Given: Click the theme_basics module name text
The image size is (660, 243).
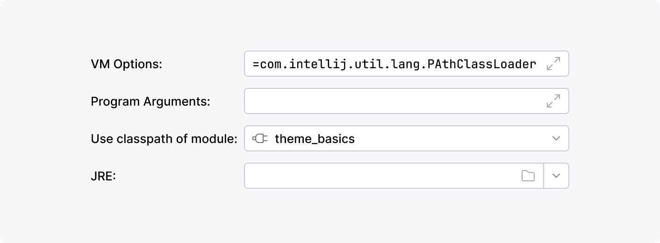Looking at the screenshot, I should (x=315, y=139).
